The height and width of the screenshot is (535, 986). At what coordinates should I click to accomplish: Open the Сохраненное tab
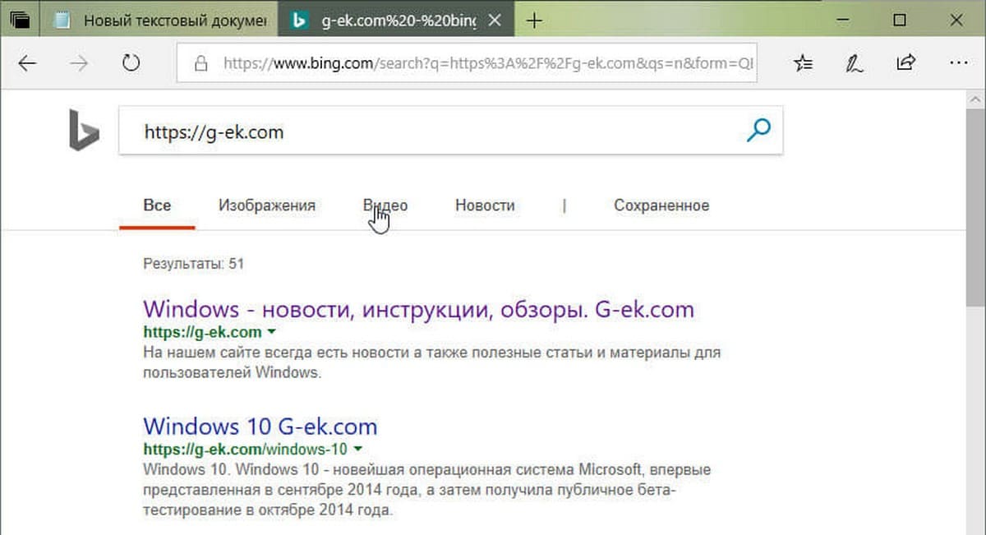coord(661,205)
